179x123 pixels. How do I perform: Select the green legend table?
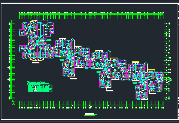[x=40, y=88]
